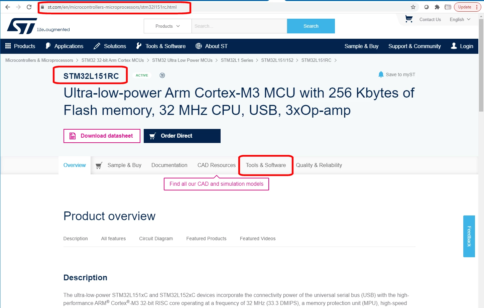Open Sample & Buy in the navy bar
This screenshot has width=484, height=308.
point(361,46)
